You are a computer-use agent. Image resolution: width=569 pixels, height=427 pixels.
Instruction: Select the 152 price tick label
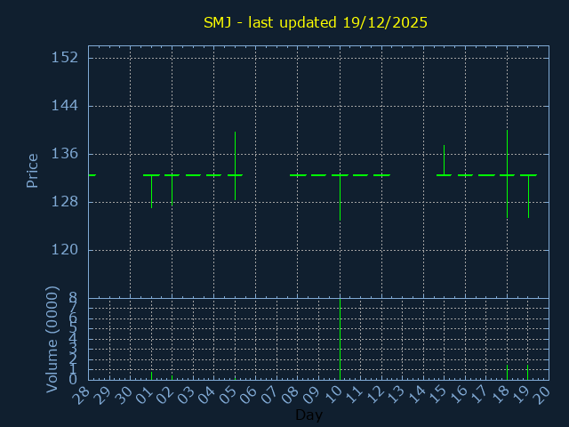coord(65,58)
